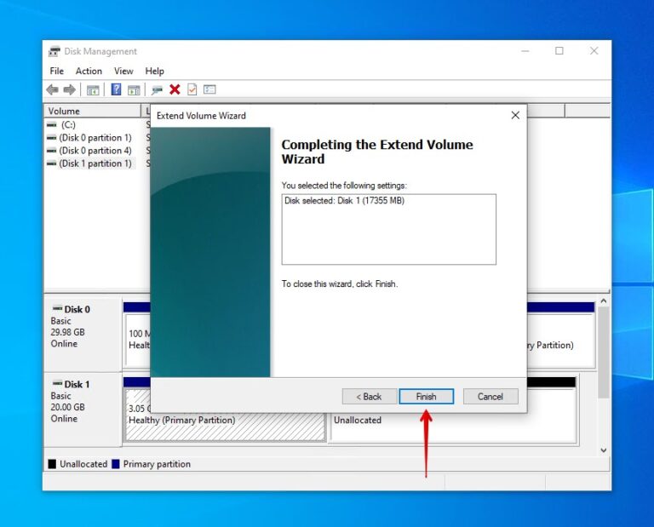Click the Disk Management title bar icon
This screenshot has height=527, width=654.
[x=54, y=51]
